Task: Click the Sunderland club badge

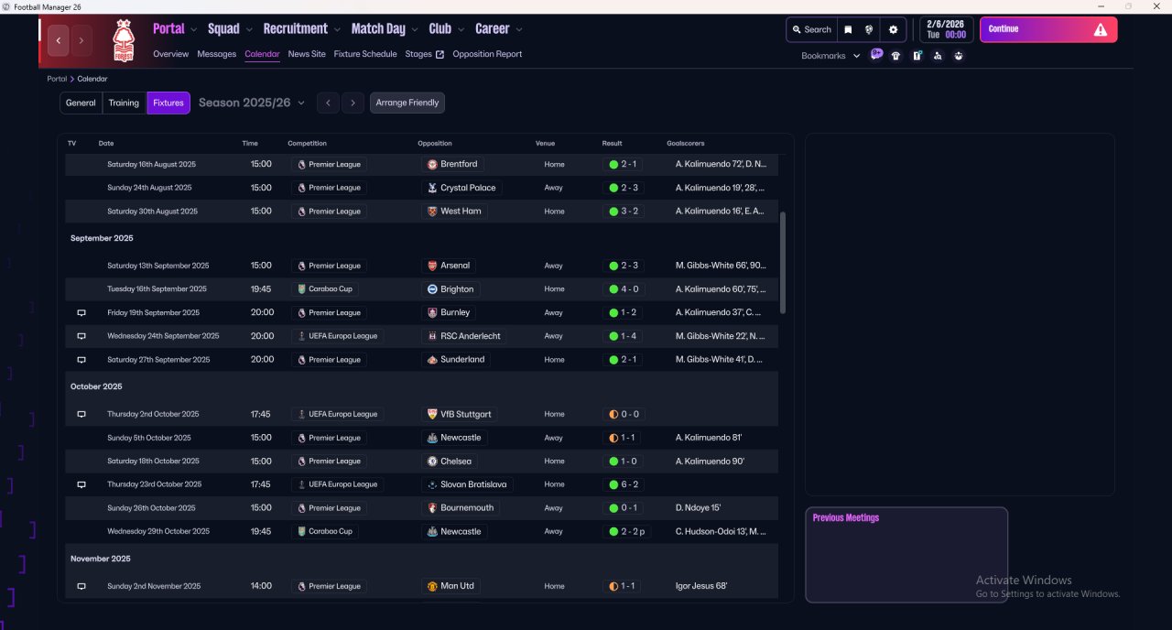Action: [432, 360]
